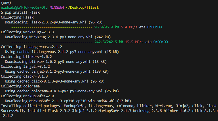Click 'Using cached Jinja2-3.1.2-py3-none-any.whl (133 kB)' line
The image size is (218, 121).
57,71
